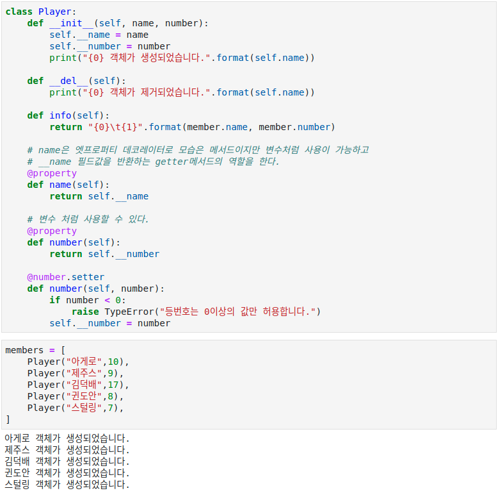498x493 pixels.
Task: Click the Player("스털링",7) line
Action: point(76,408)
